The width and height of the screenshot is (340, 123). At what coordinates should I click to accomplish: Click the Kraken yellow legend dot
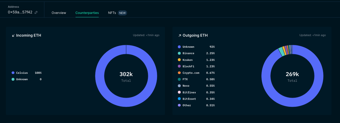179,60
